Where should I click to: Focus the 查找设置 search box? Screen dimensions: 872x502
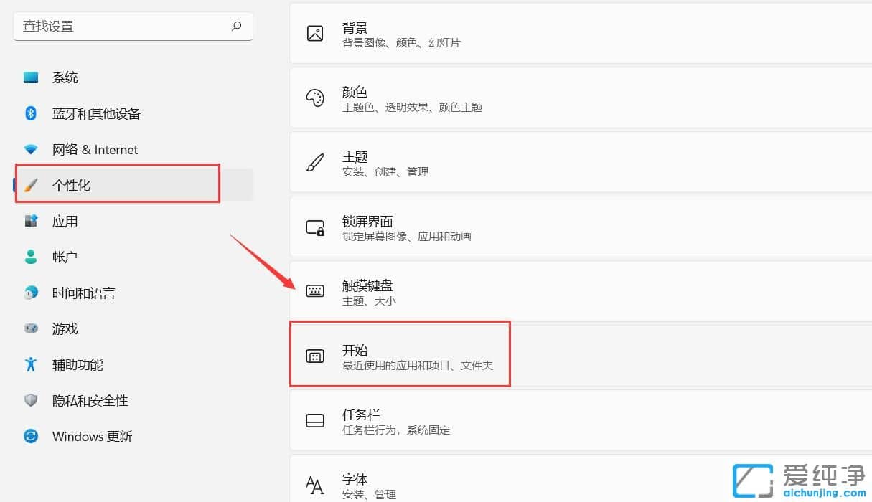pyautogui.click(x=133, y=27)
